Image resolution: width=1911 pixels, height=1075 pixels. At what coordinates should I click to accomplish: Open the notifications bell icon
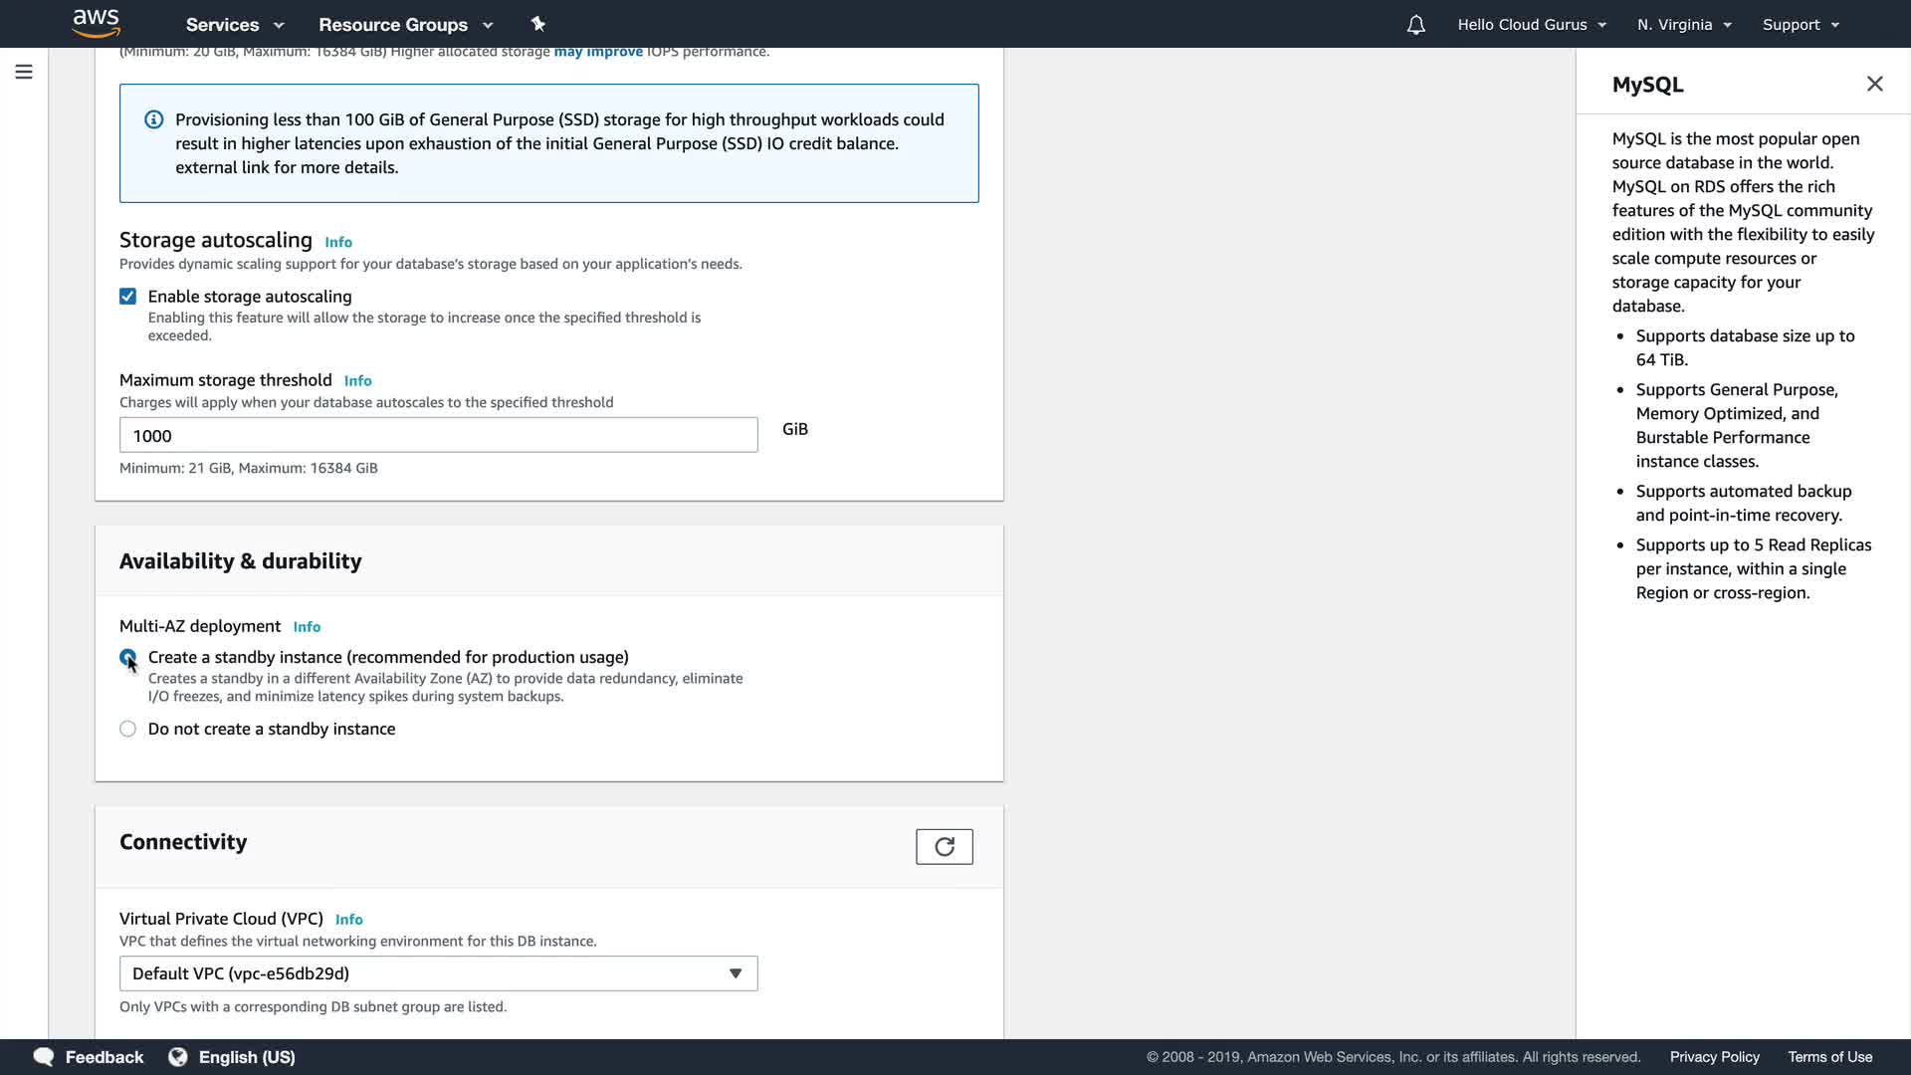(1415, 25)
